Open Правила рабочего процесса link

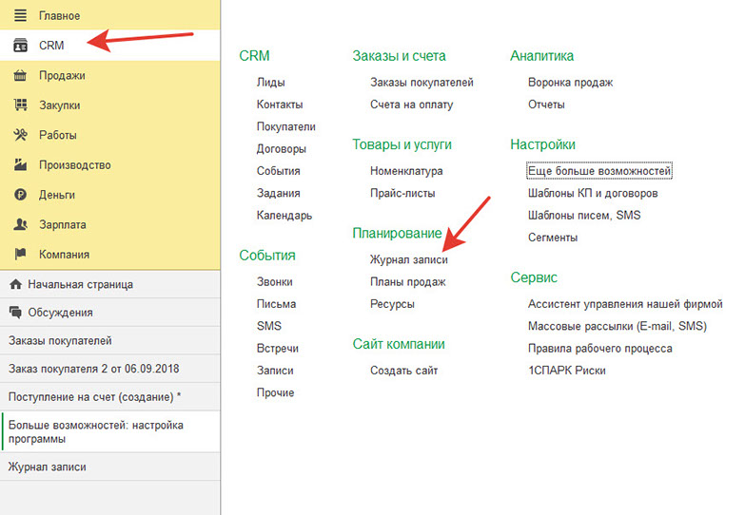[599, 349]
